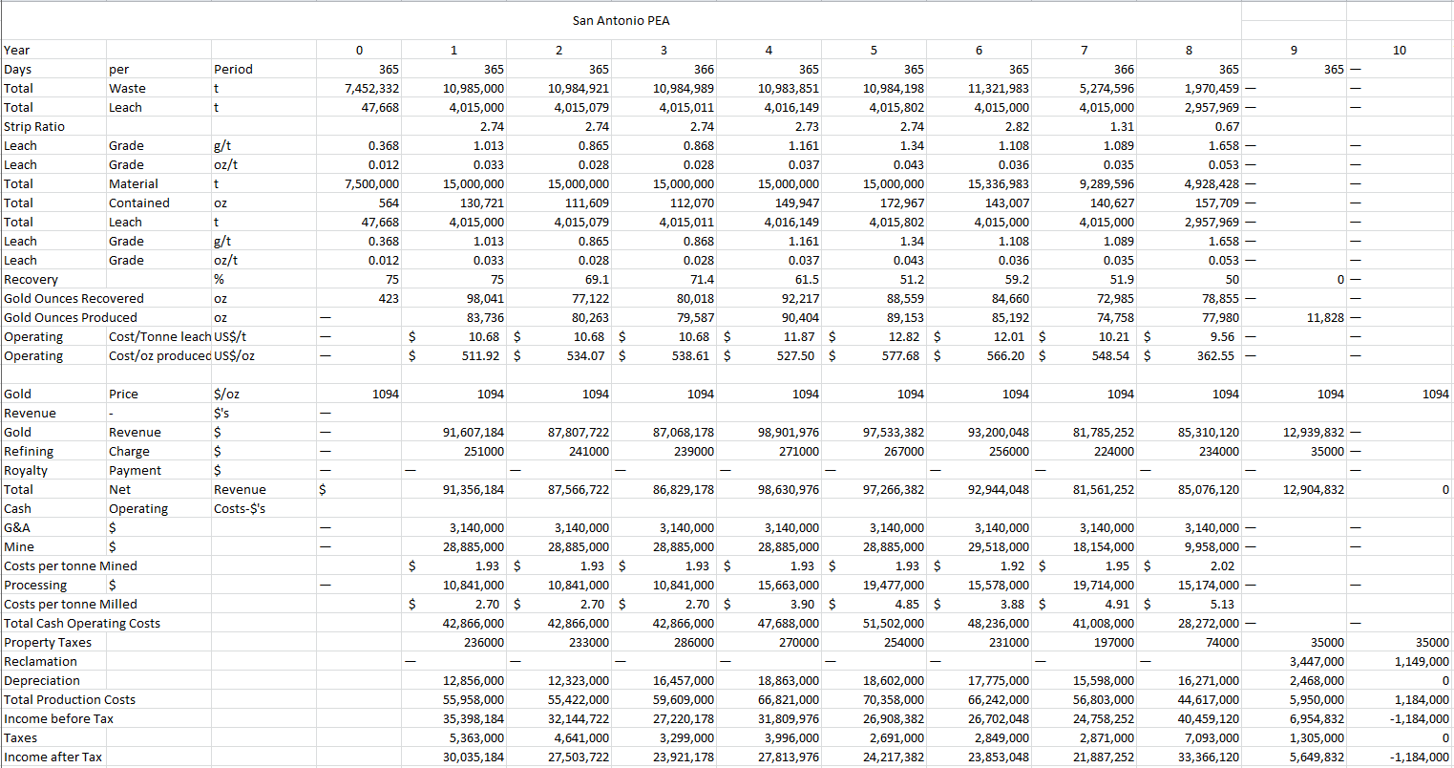
Task: Select the gold revenue cell 91,607,184
Action: click(474, 433)
